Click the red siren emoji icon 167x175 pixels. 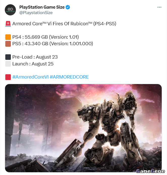click(8, 24)
